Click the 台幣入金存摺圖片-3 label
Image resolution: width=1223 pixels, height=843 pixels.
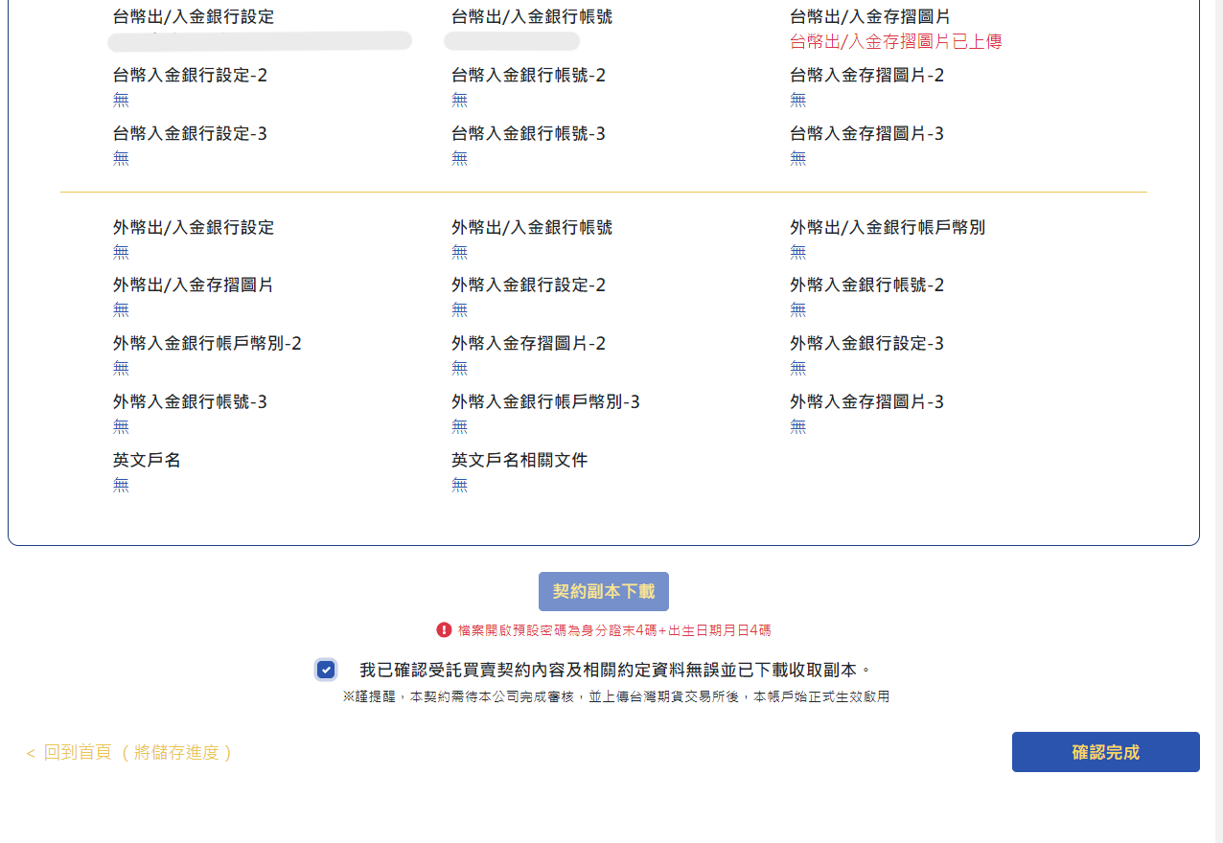866,134
